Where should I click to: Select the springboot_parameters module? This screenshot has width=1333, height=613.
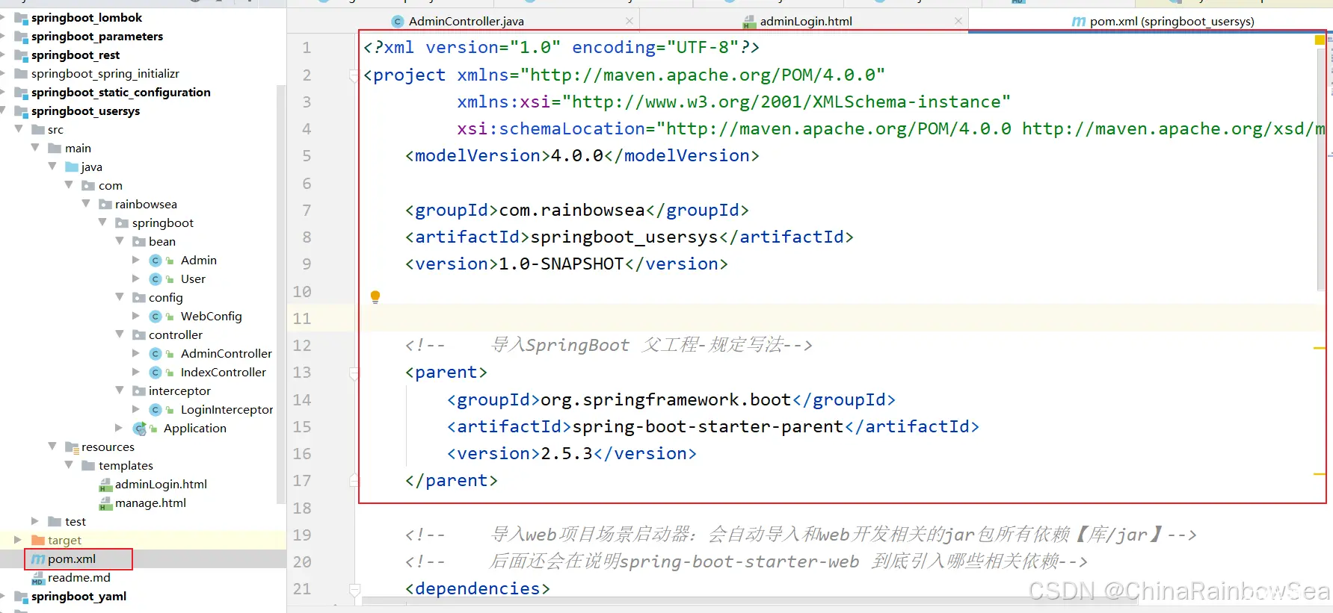(96, 36)
